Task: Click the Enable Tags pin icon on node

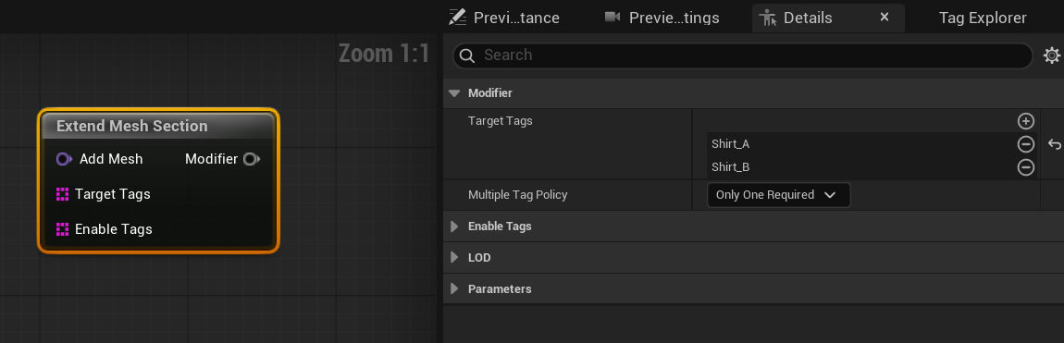Action: click(62, 229)
